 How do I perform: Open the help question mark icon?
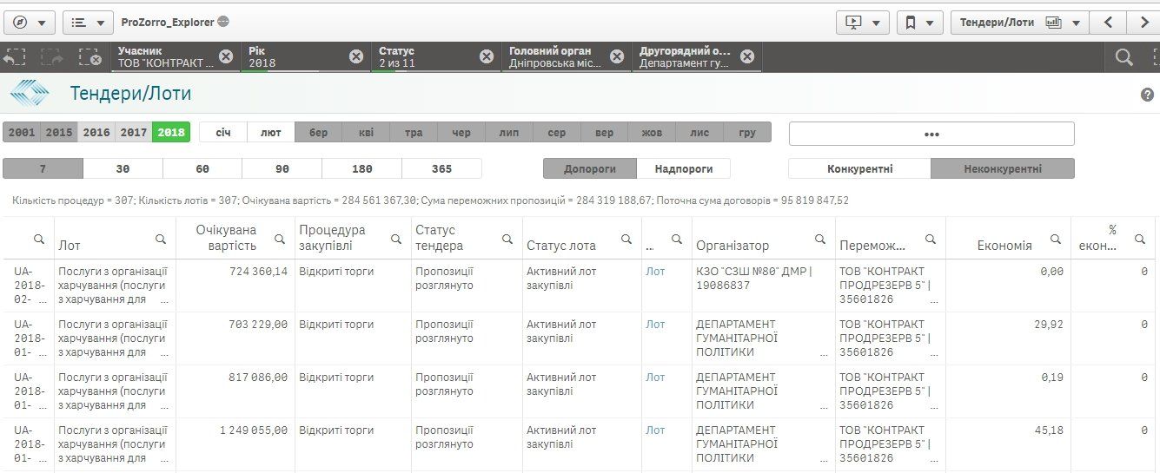click(x=1147, y=95)
